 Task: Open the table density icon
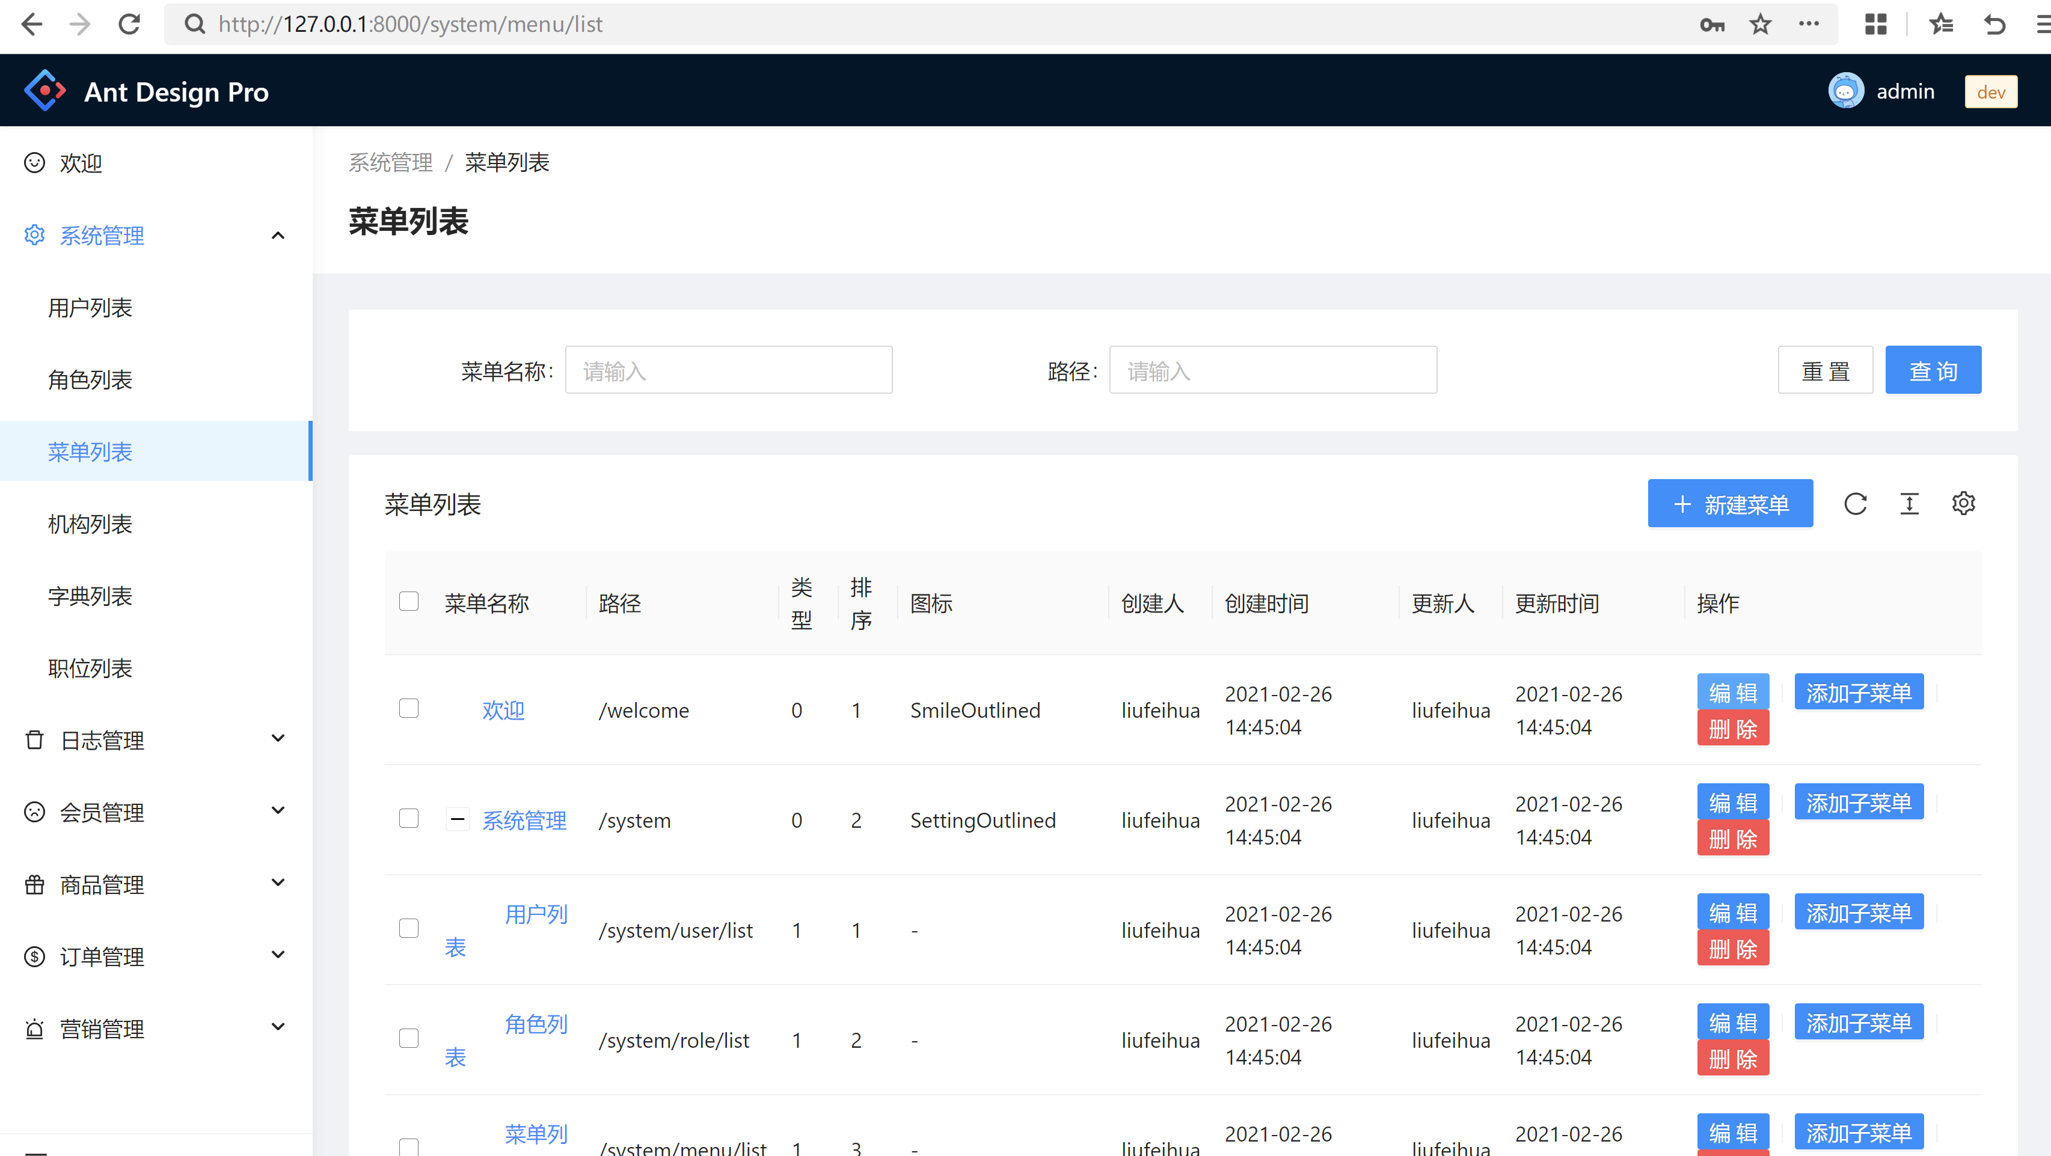point(1909,504)
